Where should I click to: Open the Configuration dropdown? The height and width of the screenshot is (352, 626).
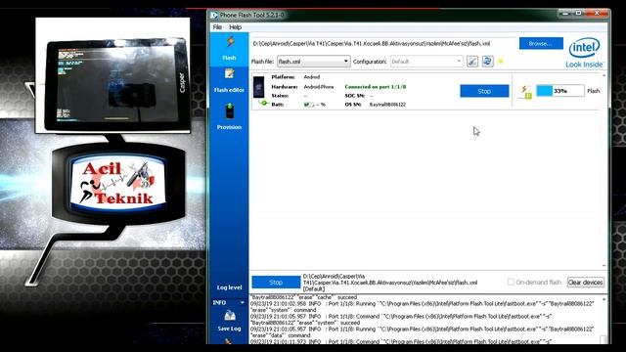point(426,62)
